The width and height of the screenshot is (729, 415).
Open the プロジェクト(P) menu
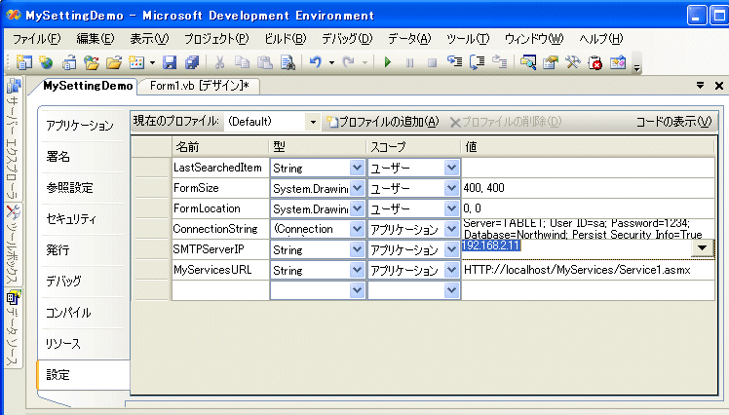click(x=216, y=39)
